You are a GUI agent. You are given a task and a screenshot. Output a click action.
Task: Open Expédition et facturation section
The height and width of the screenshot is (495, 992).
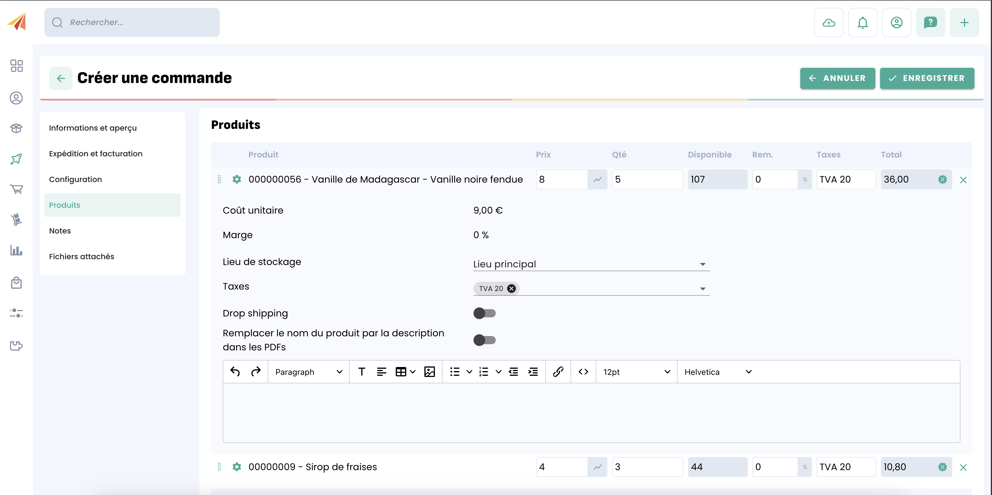96,154
